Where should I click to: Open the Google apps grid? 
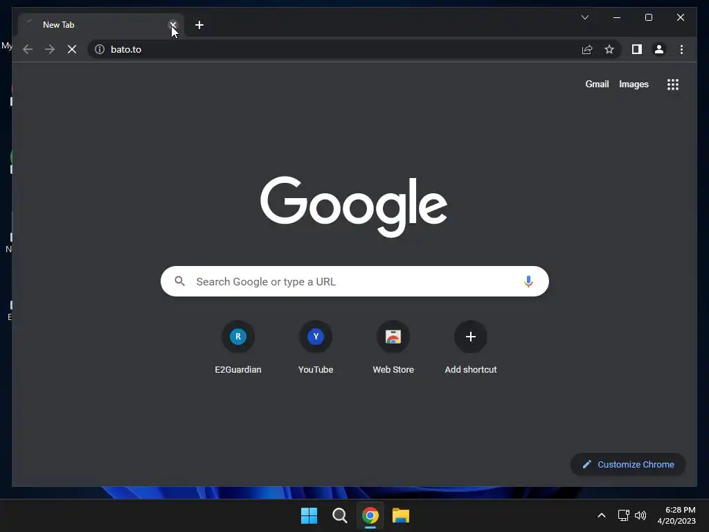click(673, 85)
